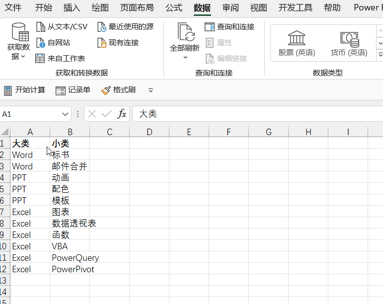
Task: Click the 数据 tab
Action: (202, 8)
